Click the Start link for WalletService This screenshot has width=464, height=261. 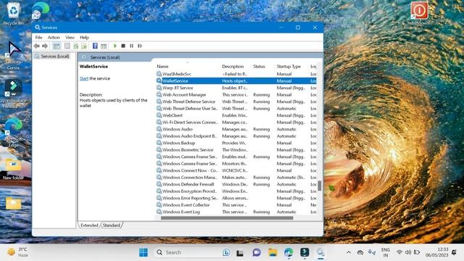[x=84, y=78]
